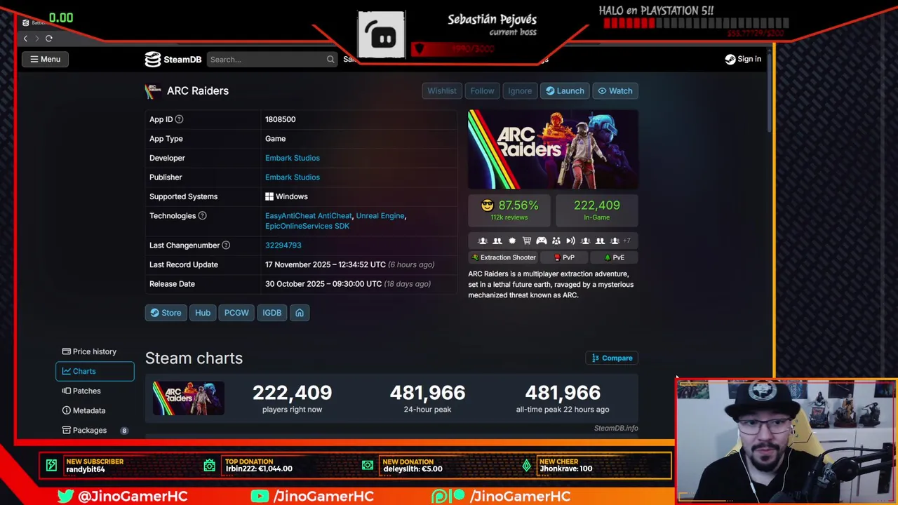The width and height of the screenshot is (898, 505).
Task: Open Packages in sidebar
Action: pyautogui.click(x=95, y=431)
